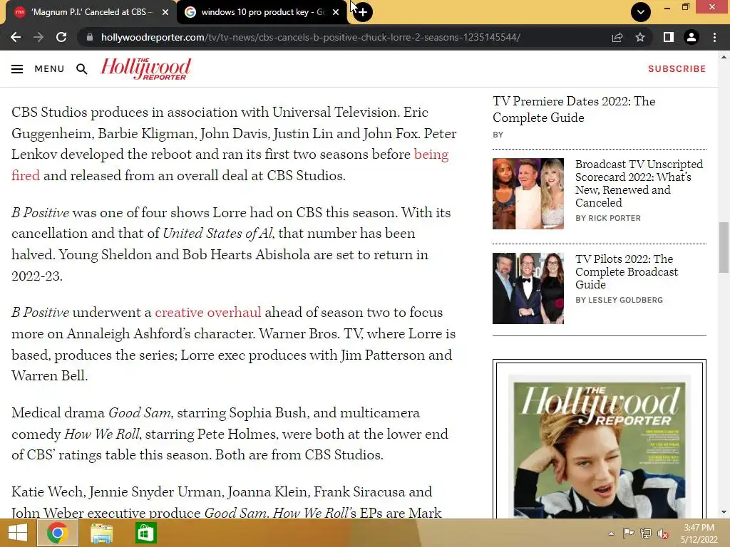Click the page vertical scrollbar thumb
This screenshot has height=547, width=730.
[724, 247]
